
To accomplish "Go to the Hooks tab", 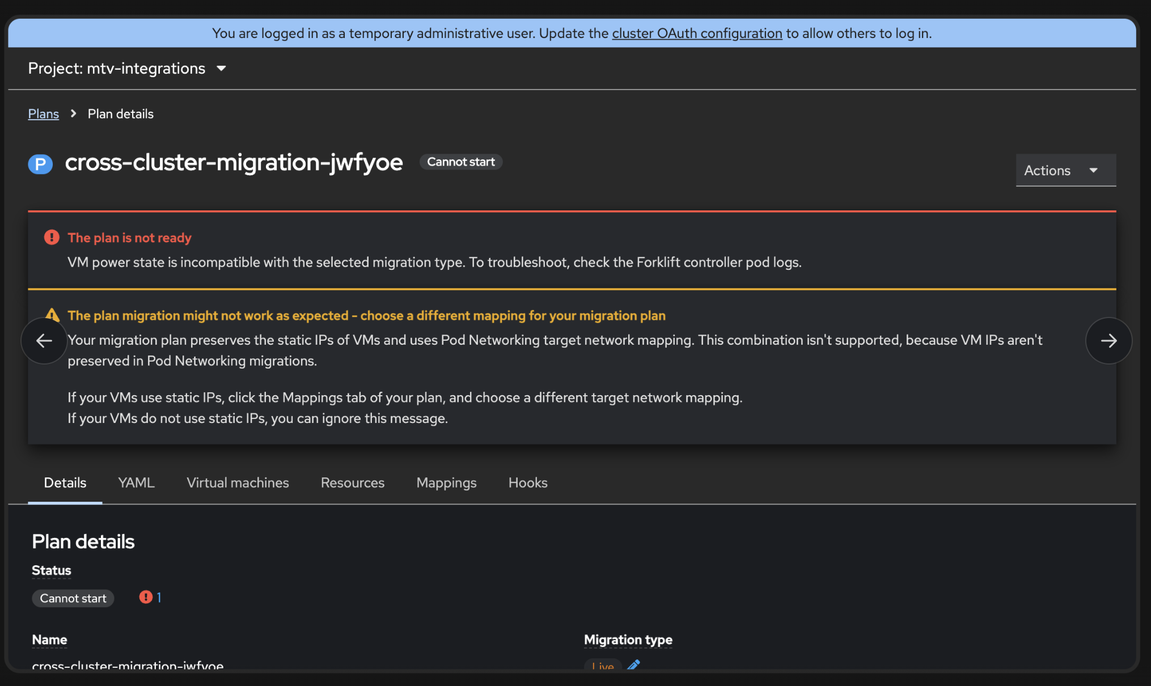I will [x=527, y=482].
